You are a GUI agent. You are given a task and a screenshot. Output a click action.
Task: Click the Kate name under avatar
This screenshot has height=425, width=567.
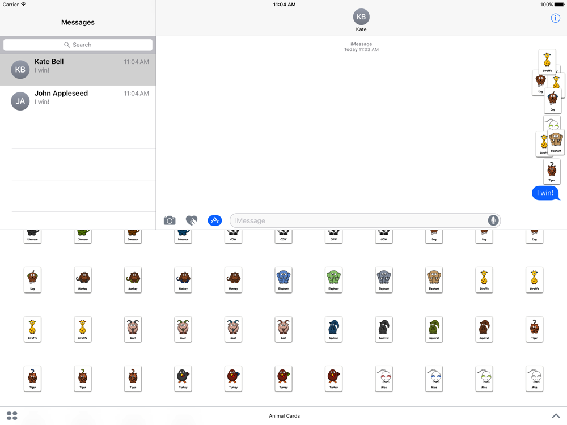coord(361,29)
